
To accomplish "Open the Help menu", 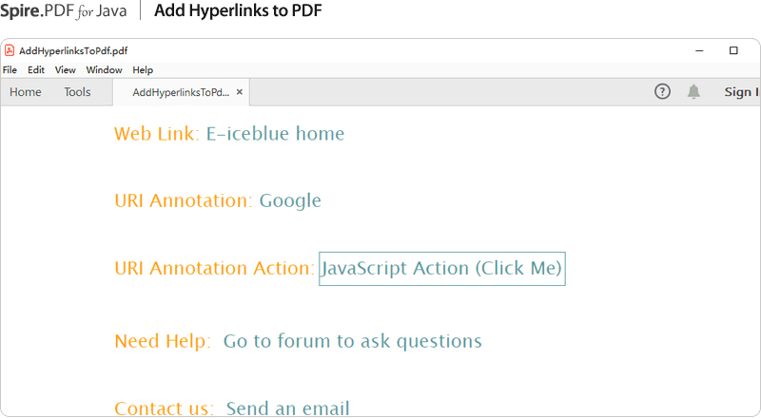I will (x=143, y=70).
